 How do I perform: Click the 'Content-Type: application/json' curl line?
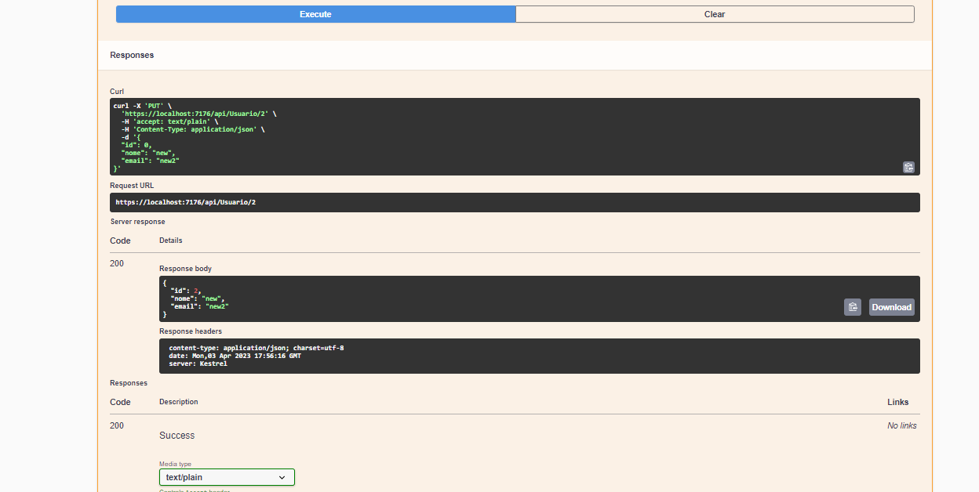click(x=193, y=129)
